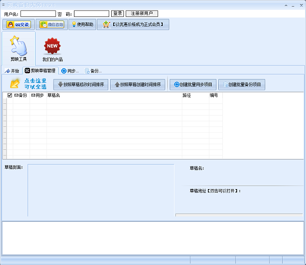Viewport: 306px width, 265px height.
Task: Create batch backup project
Action: click(242, 85)
